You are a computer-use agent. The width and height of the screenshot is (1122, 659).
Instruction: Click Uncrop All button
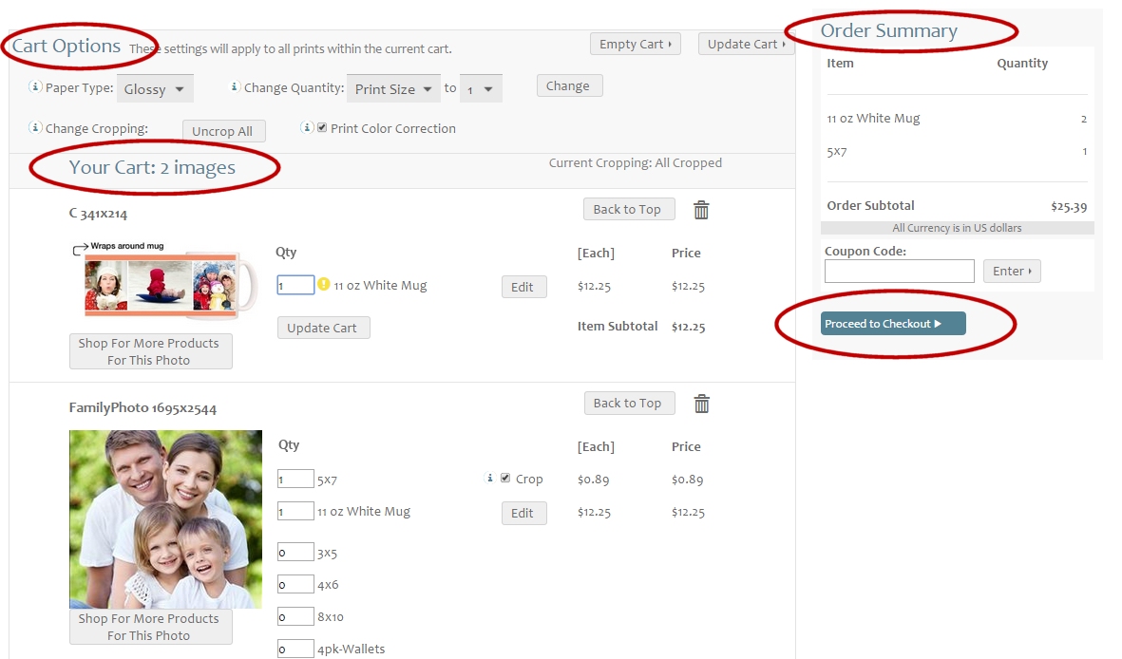pos(223,131)
